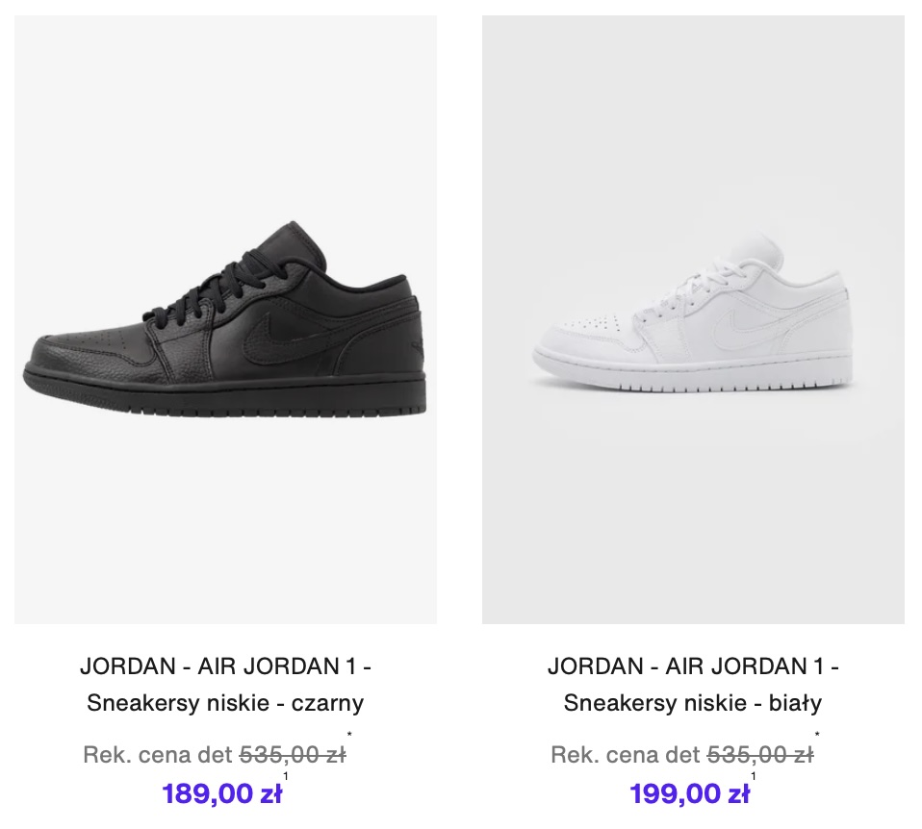Viewport: 922px width, 829px height.
Task: Open the "Sneakersy niskie - czarny" product link
Action: [225, 703]
